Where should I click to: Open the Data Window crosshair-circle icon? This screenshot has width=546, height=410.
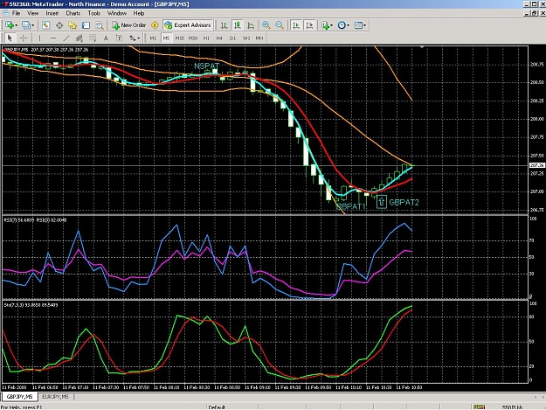tap(59, 25)
